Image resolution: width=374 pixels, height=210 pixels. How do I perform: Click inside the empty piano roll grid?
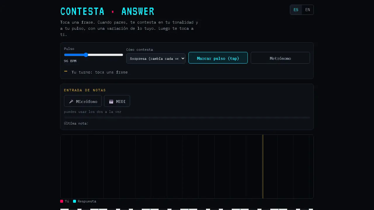point(161,167)
